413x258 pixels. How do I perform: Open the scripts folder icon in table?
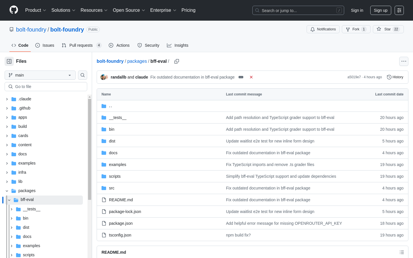104,176
